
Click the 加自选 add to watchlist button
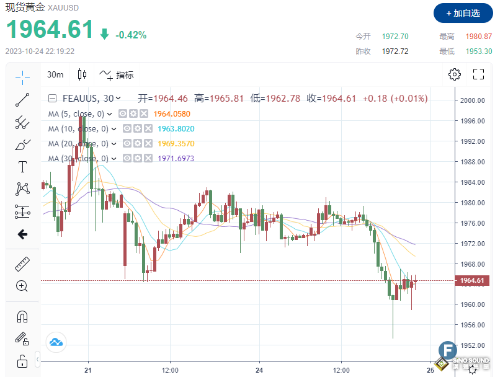pyautogui.click(x=462, y=13)
